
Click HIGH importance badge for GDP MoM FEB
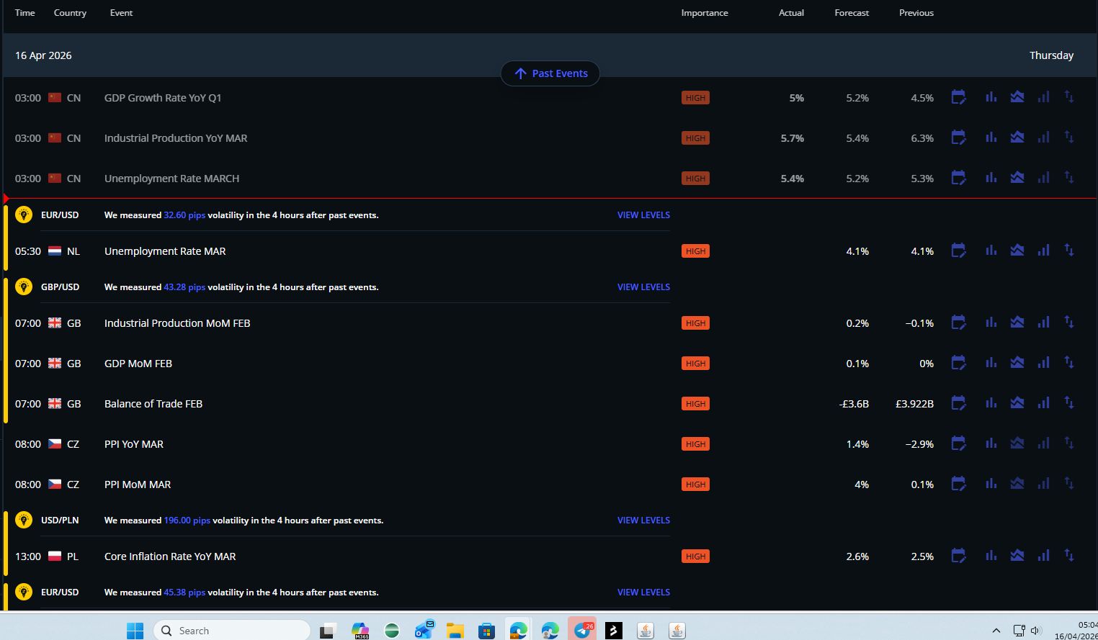[695, 364]
